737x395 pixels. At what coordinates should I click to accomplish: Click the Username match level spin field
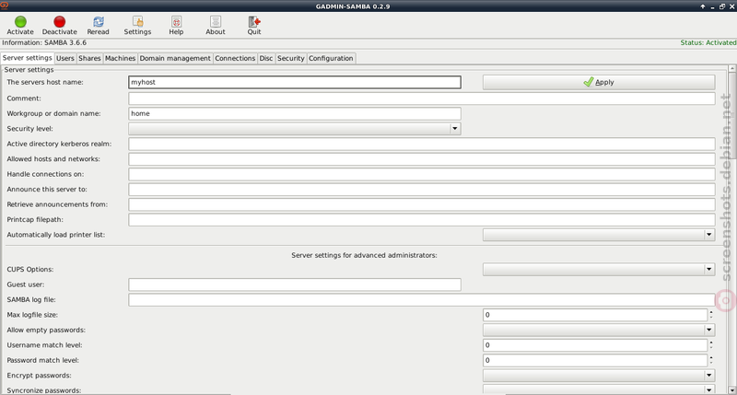[595, 345]
